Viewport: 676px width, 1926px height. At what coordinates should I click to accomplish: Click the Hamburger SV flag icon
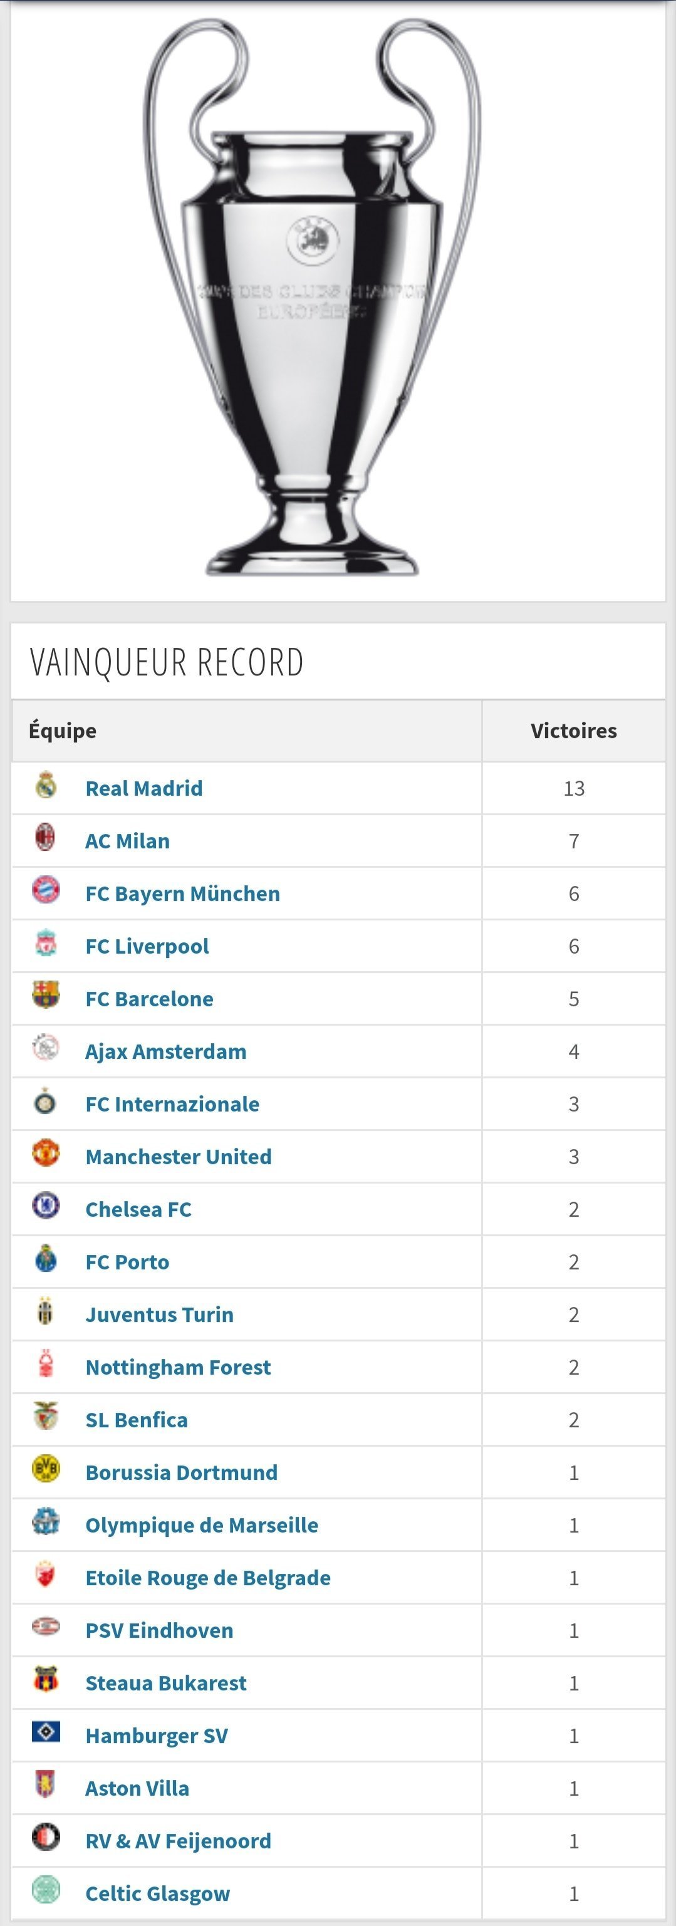[46, 1732]
